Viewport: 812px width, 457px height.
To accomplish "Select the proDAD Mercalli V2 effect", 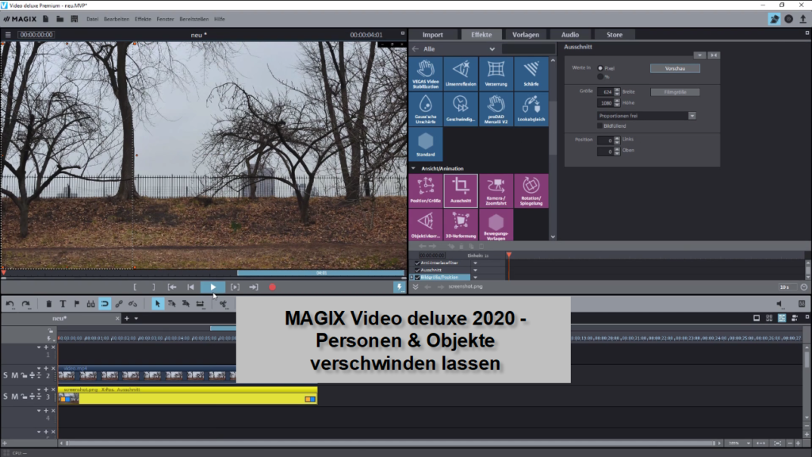I will click(496, 109).
